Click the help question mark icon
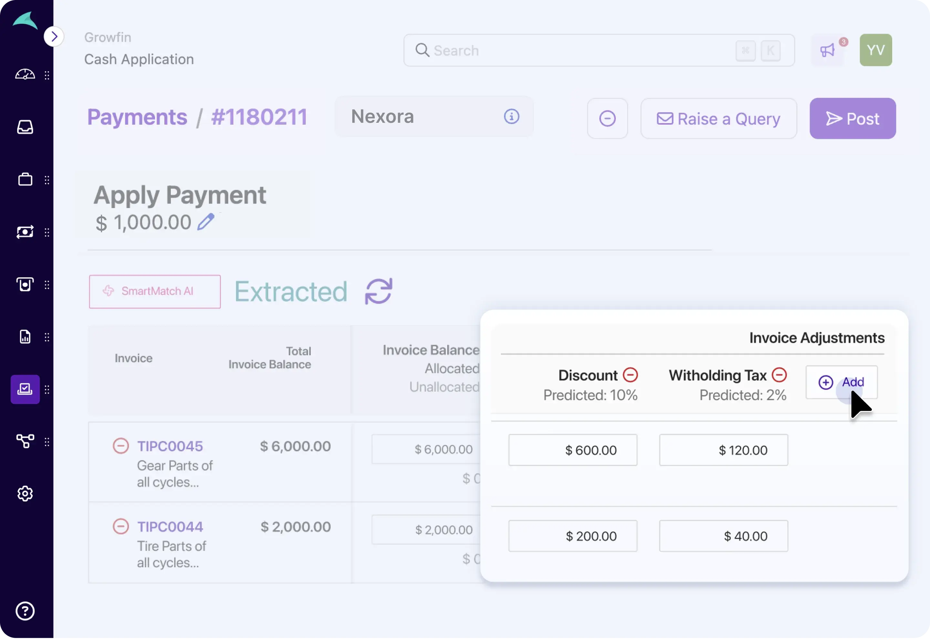 [x=25, y=611]
